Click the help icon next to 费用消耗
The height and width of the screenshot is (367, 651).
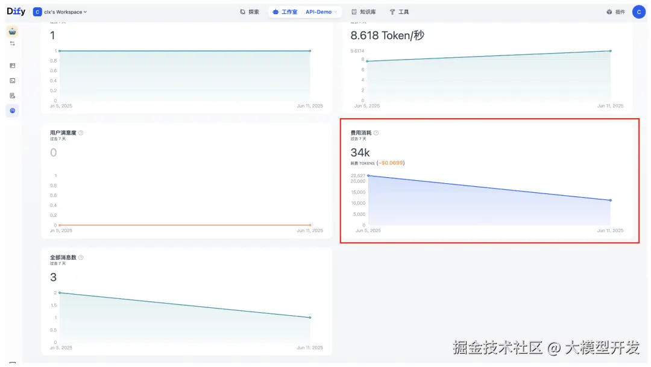click(x=376, y=133)
